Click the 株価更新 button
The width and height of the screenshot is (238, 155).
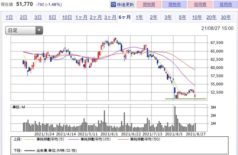pos(122,4)
